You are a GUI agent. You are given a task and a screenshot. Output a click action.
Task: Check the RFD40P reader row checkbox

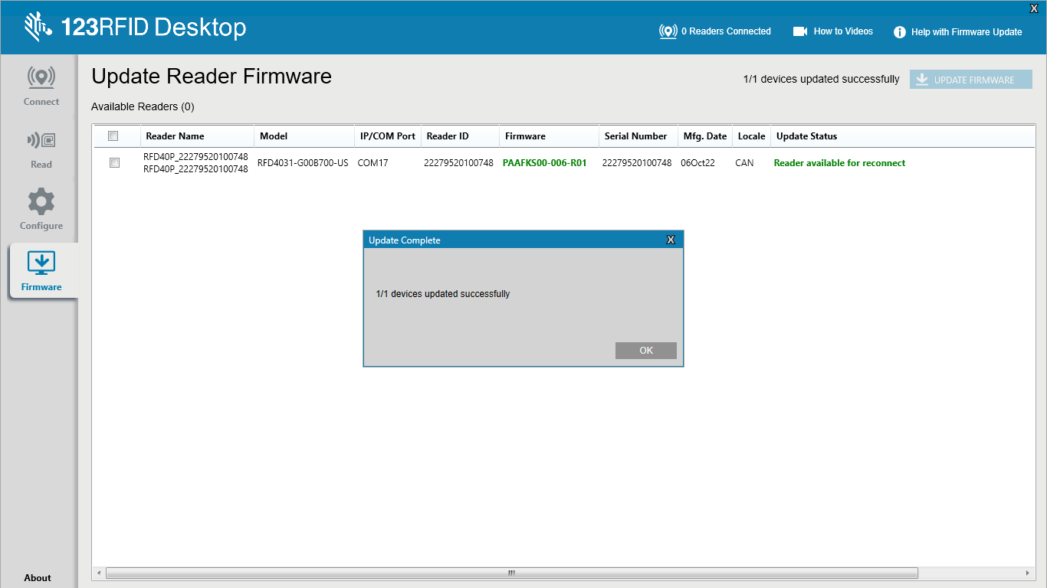click(115, 163)
